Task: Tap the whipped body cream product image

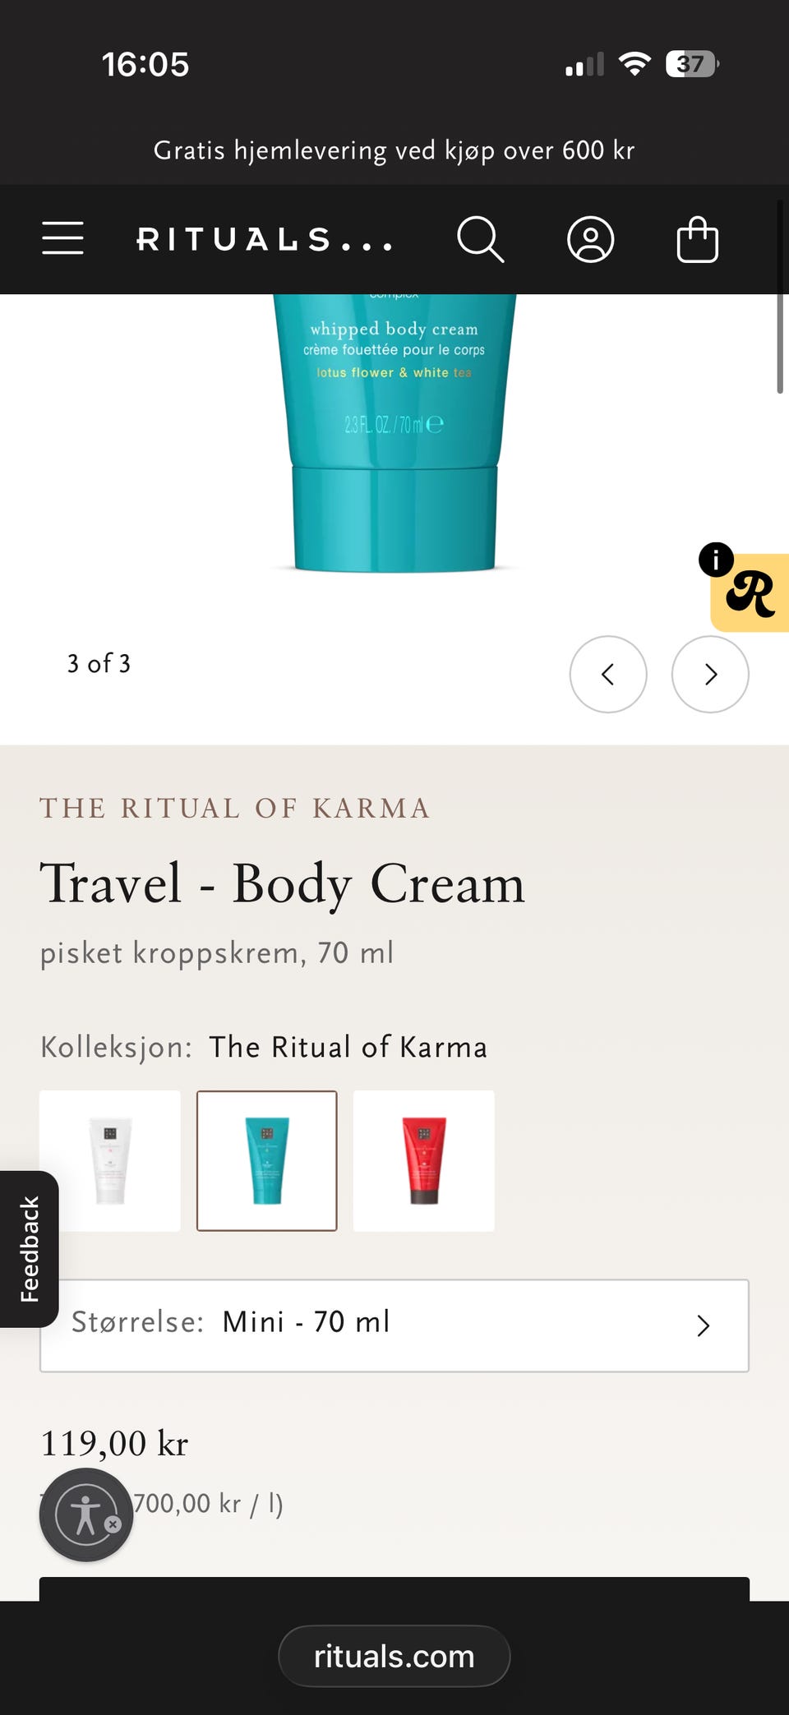Action: tap(394, 431)
